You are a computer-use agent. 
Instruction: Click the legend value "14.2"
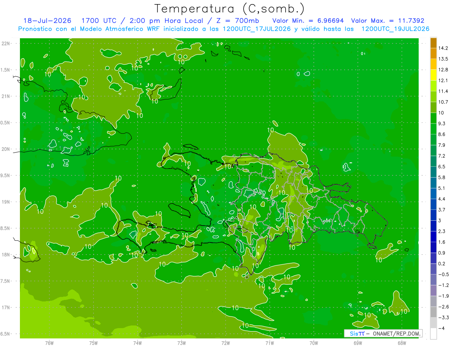[x=443, y=48]
